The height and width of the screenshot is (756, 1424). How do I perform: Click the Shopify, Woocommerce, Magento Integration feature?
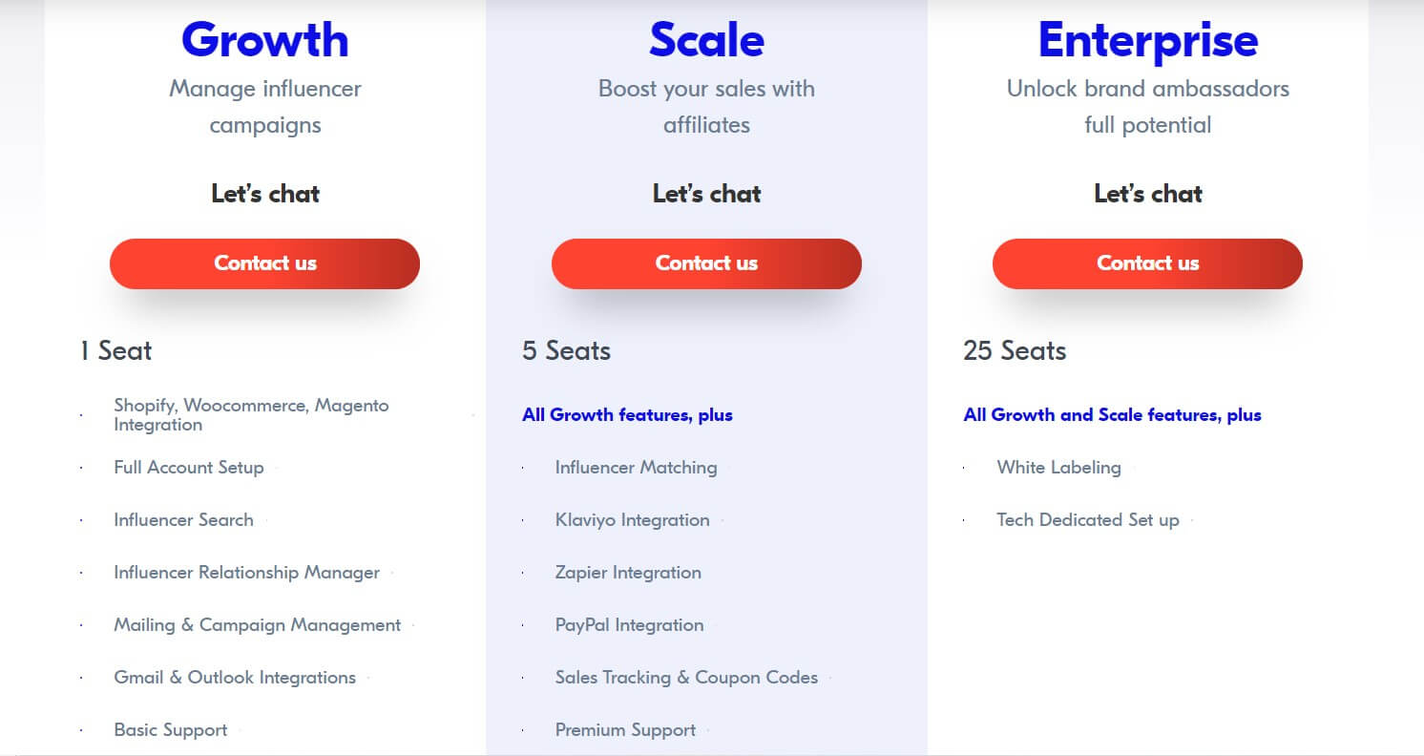(251, 415)
